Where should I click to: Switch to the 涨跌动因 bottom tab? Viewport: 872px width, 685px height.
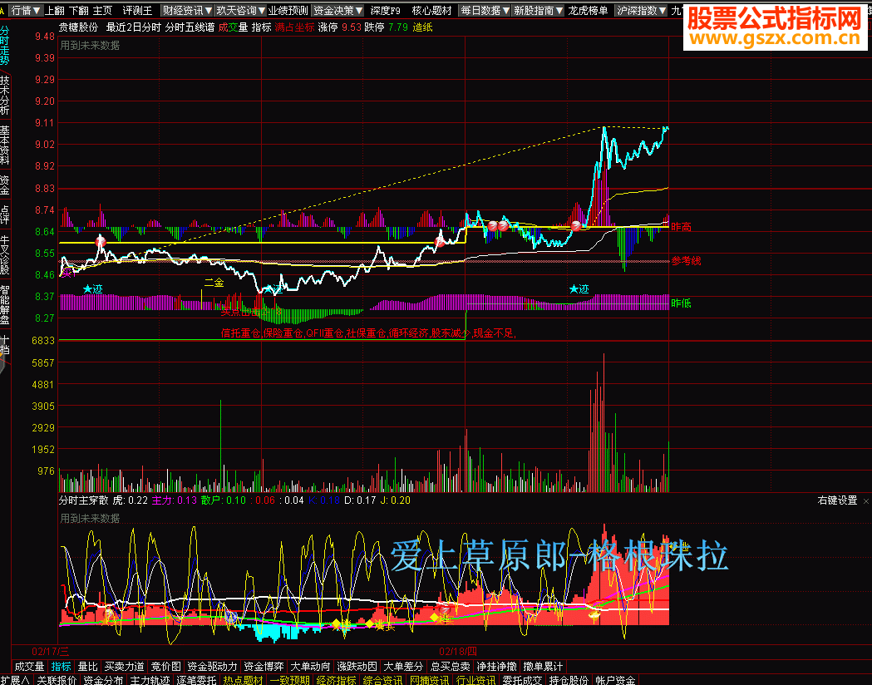click(x=357, y=666)
